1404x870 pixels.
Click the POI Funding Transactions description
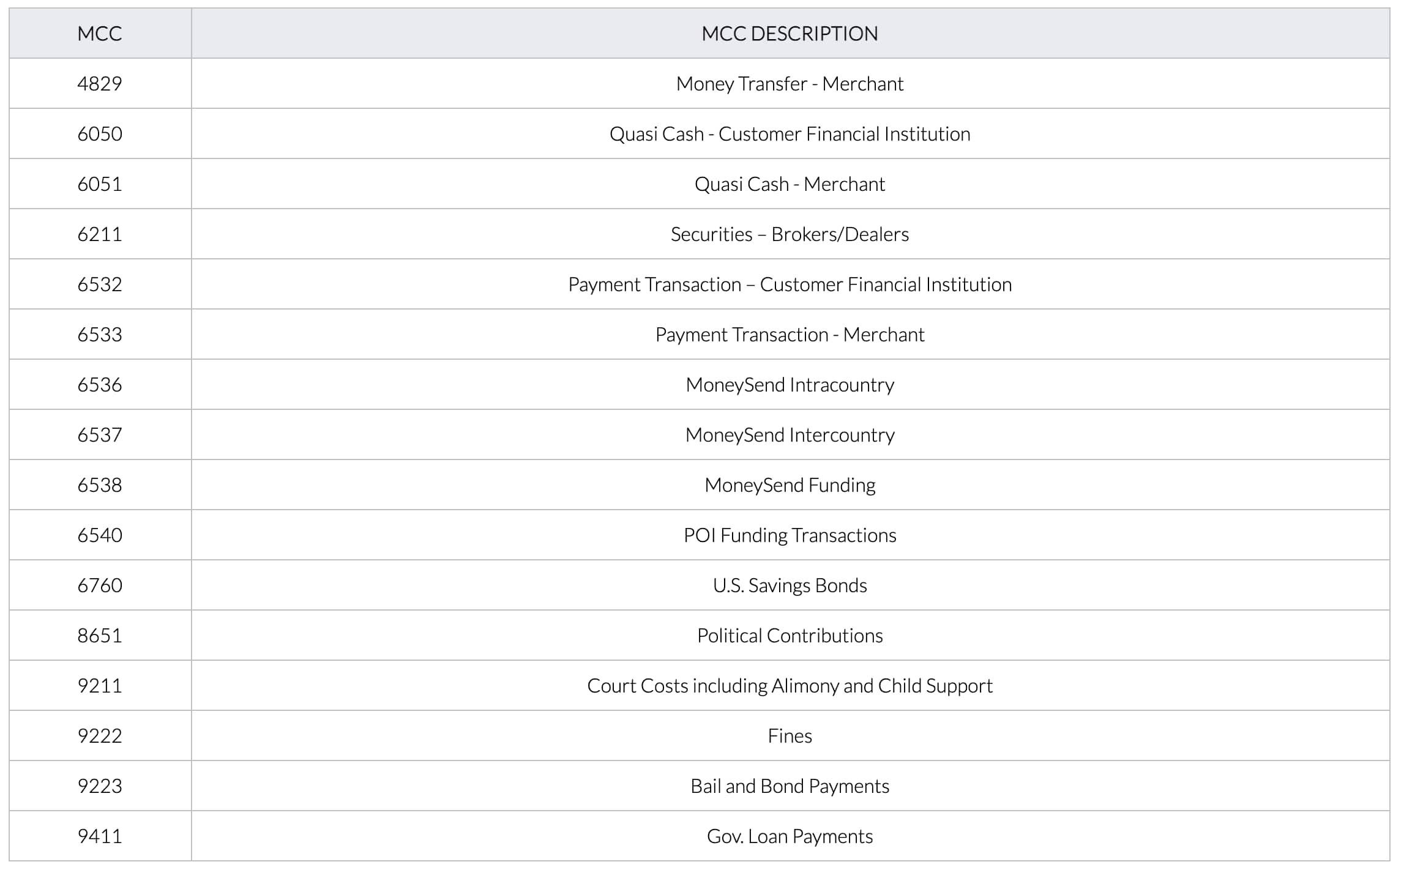coord(790,535)
